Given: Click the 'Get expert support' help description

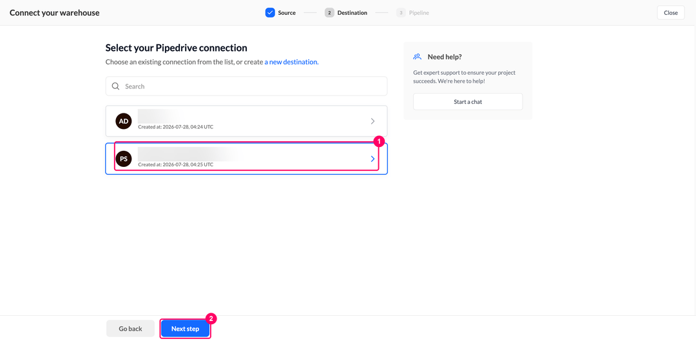Looking at the screenshot, I should click(x=464, y=77).
